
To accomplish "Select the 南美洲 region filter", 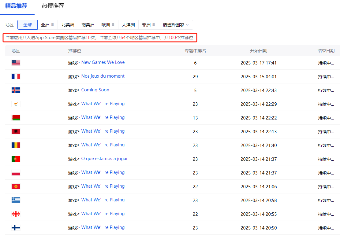I will 88,25.
